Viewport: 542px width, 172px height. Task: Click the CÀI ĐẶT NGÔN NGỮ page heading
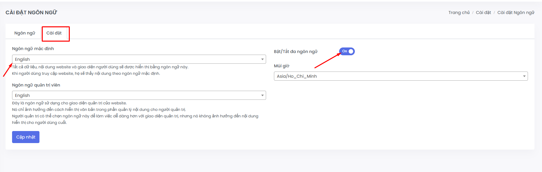31,13
